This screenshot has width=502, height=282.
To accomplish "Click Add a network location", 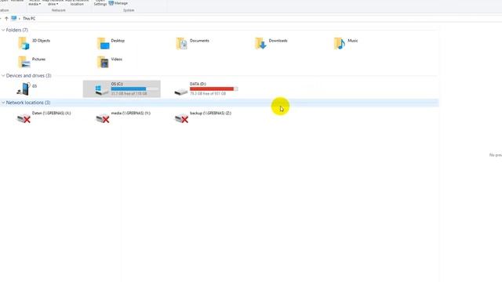I will pos(77,3).
